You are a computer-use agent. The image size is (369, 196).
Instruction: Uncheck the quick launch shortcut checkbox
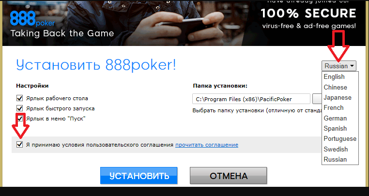click(x=19, y=108)
